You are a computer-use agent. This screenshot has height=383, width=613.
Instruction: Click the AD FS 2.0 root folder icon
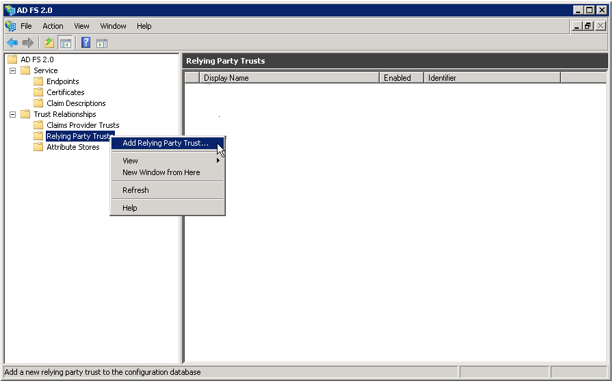click(x=12, y=60)
